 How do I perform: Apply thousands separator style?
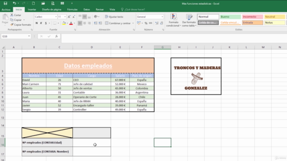151,23
